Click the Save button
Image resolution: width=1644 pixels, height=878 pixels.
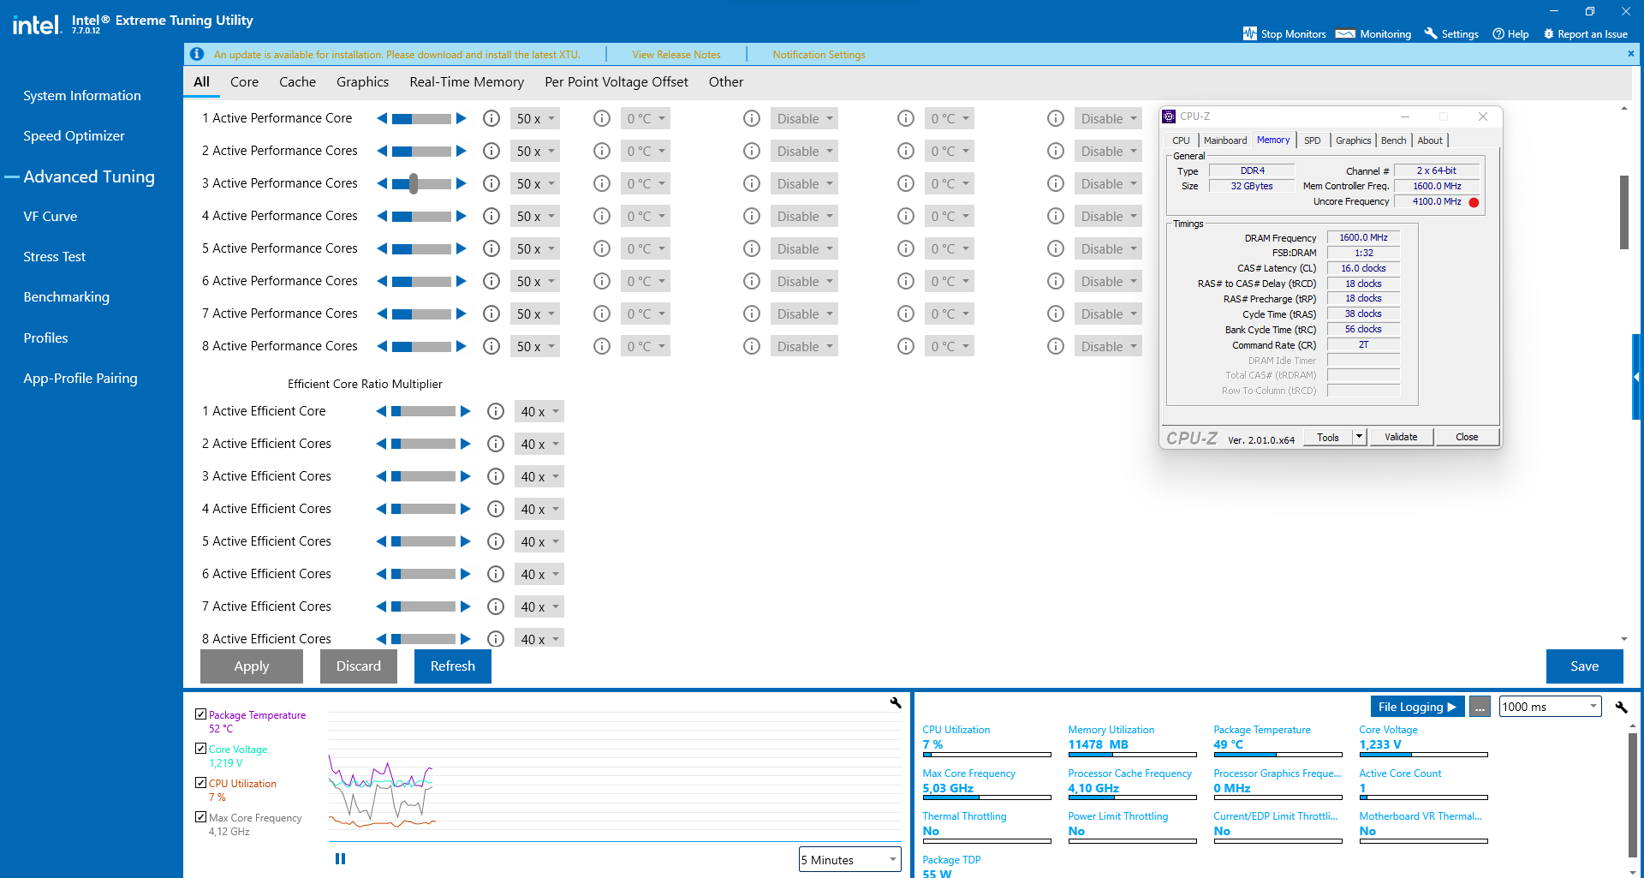pos(1585,666)
